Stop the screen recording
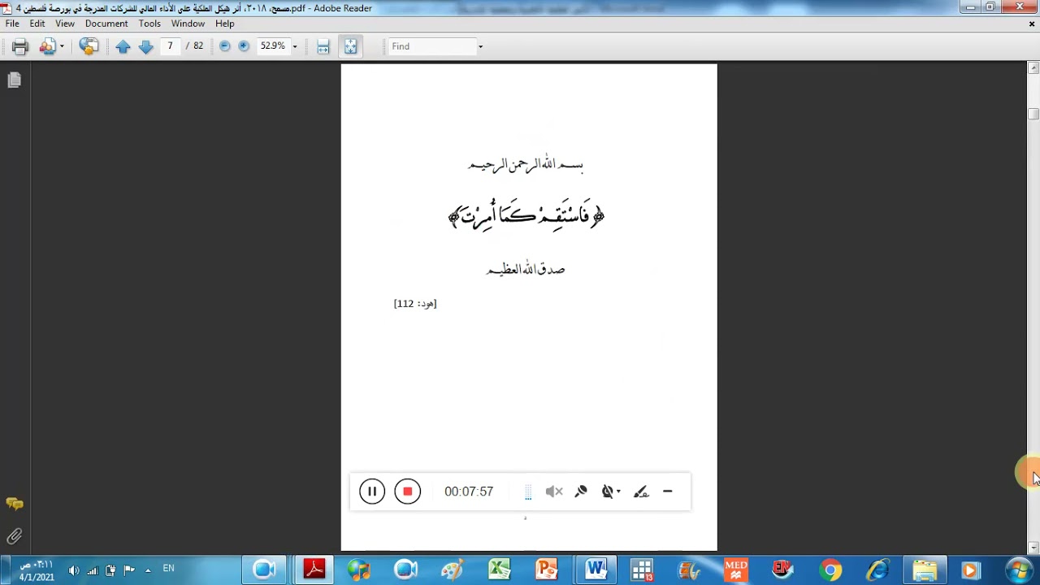1040x585 pixels. 408,492
